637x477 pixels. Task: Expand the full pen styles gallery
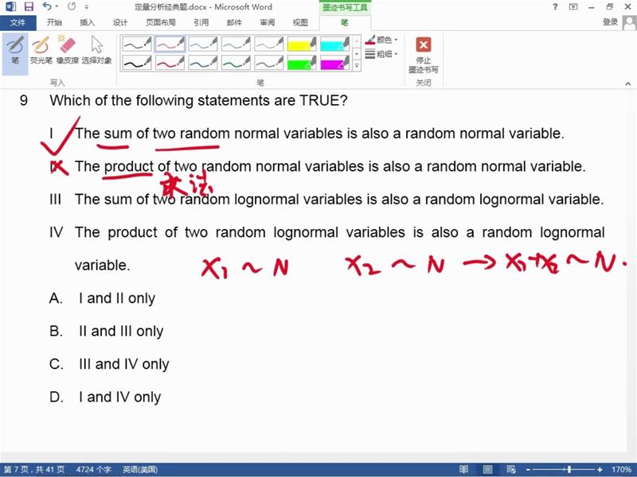click(x=357, y=66)
